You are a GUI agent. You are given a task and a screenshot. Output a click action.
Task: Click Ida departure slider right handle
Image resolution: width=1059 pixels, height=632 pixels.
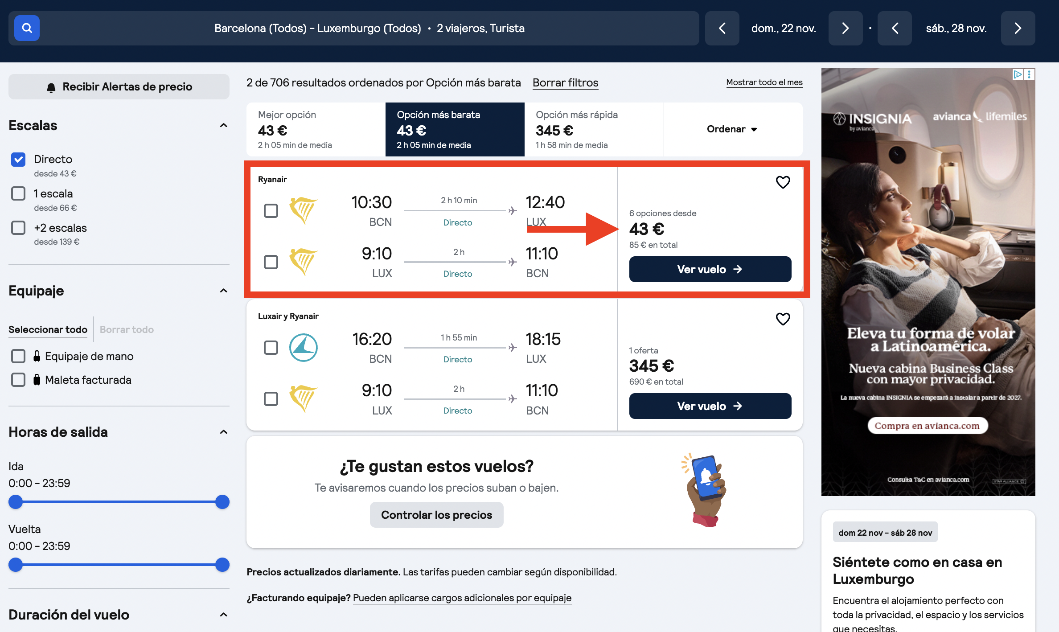pyautogui.click(x=222, y=502)
